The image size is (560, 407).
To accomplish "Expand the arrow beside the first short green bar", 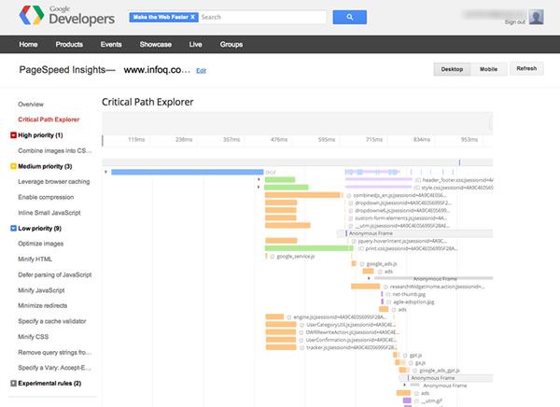I will [259, 179].
